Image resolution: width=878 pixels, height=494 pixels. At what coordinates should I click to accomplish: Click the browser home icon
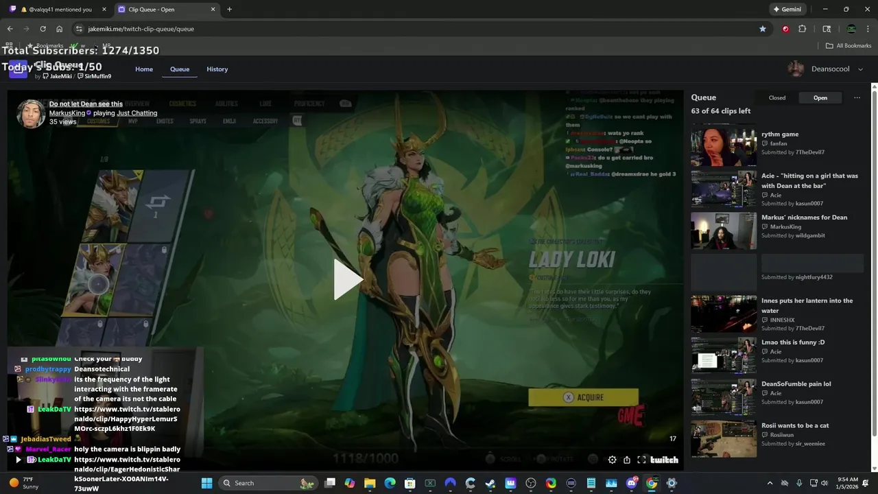tap(59, 29)
